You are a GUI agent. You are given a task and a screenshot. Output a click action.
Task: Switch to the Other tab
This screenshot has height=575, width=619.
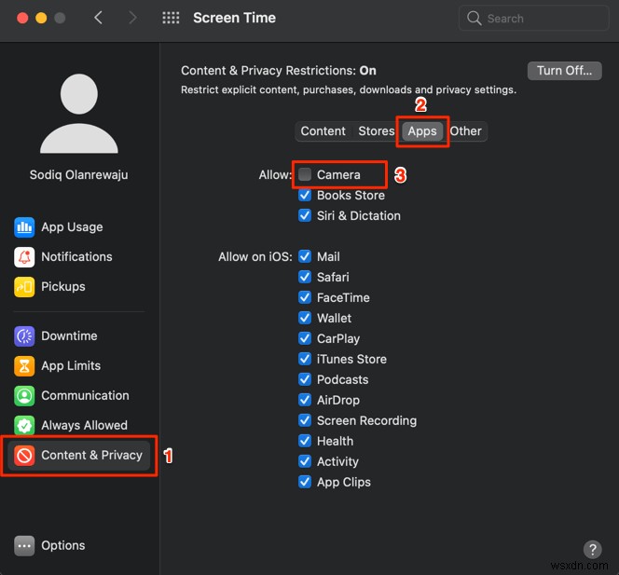coord(466,131)
